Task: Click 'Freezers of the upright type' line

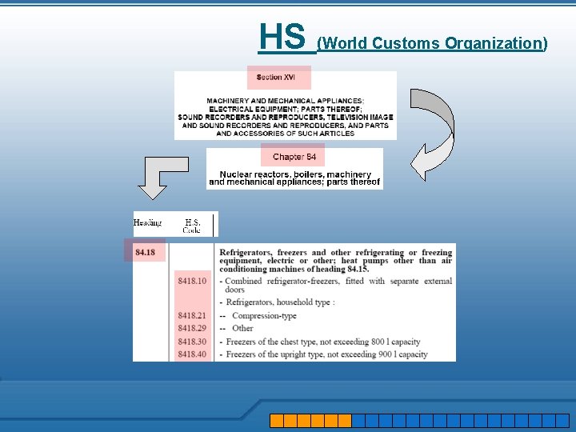Action: (x=324, y=354)
